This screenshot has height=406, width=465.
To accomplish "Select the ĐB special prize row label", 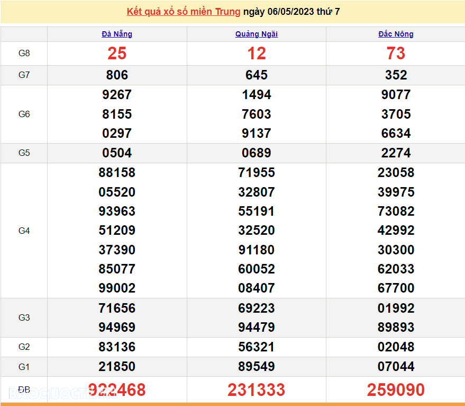I will (x=24, y=389).
